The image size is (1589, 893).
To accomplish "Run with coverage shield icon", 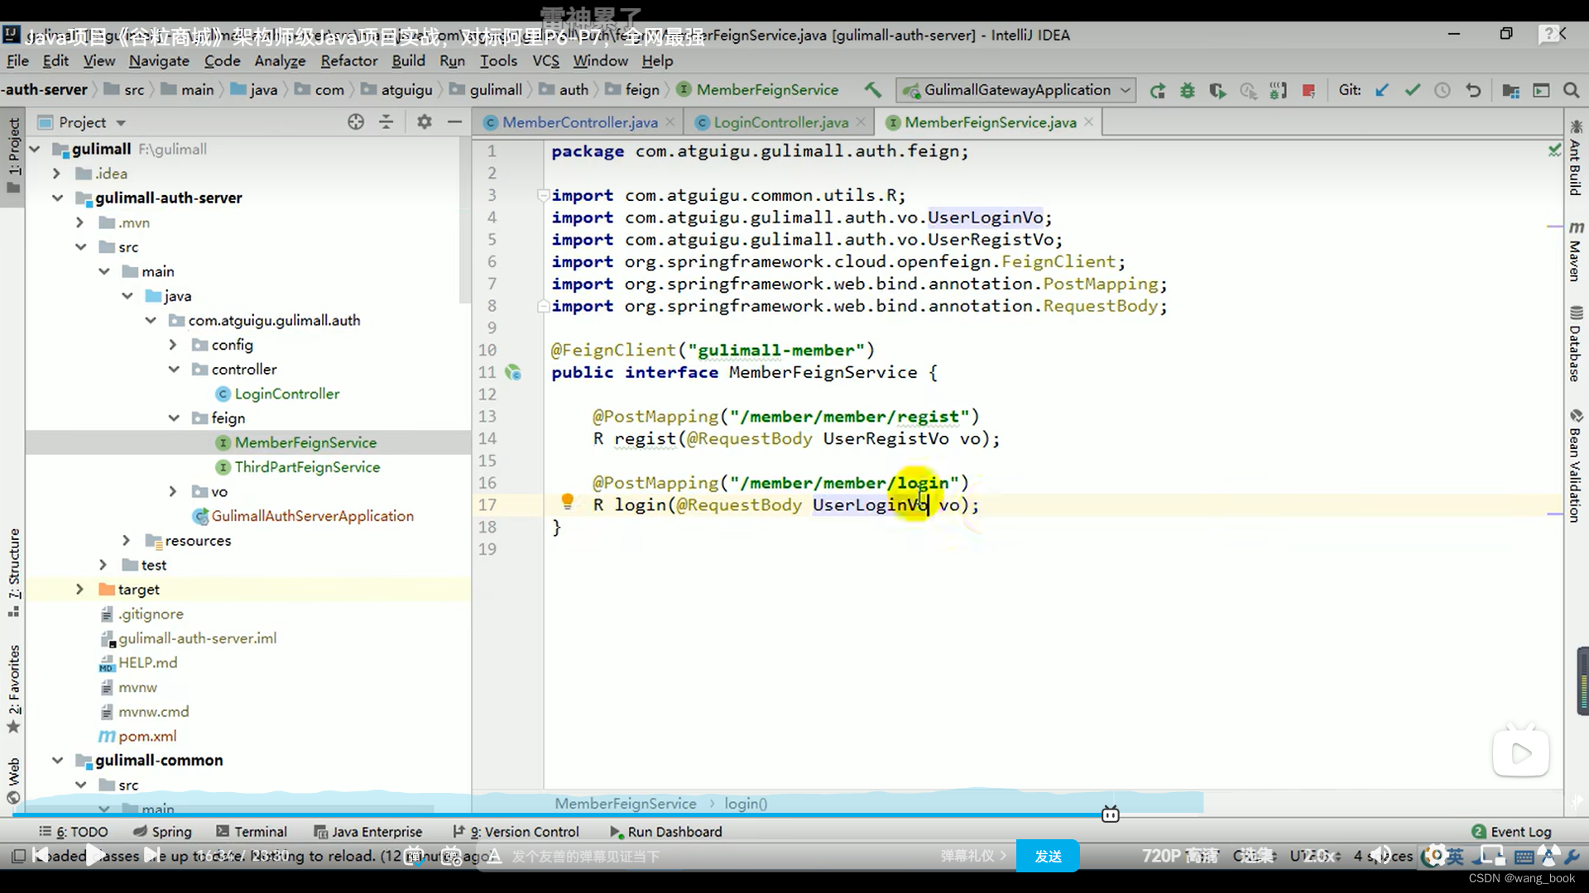I will coord(1217,90).
